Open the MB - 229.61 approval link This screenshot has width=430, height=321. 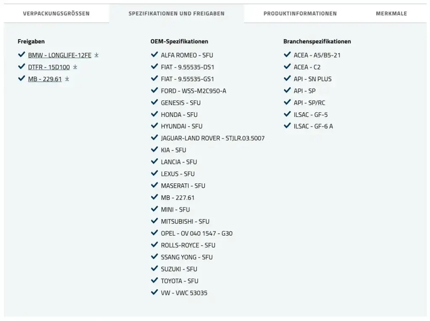point(45,79)
